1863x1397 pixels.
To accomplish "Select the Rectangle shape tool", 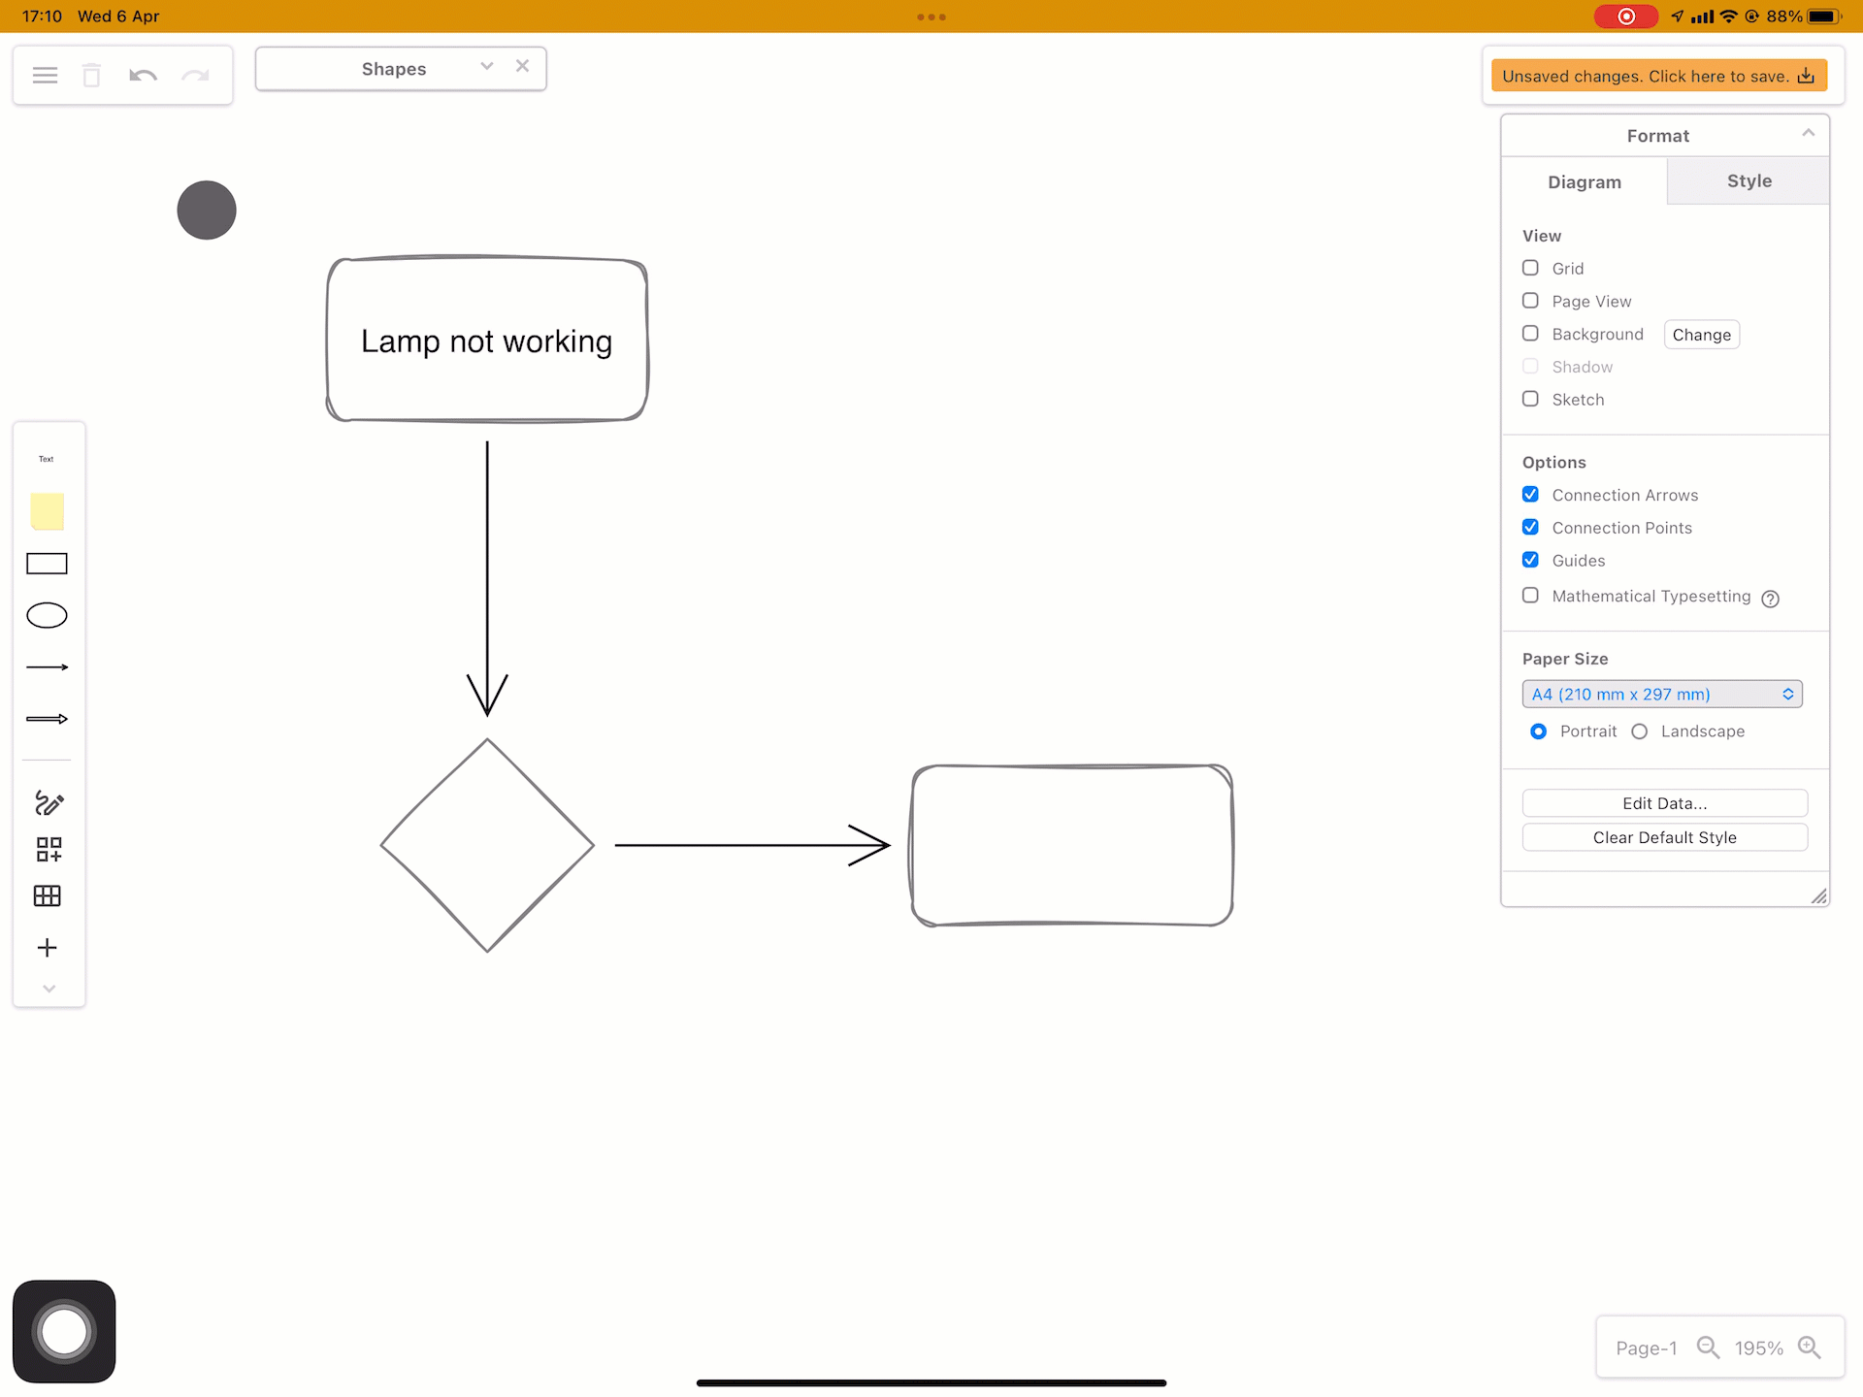I will 47,563.
